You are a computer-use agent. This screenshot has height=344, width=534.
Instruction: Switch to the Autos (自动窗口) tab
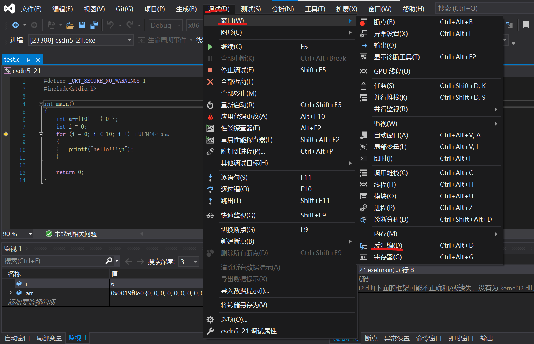coord(17,338)
